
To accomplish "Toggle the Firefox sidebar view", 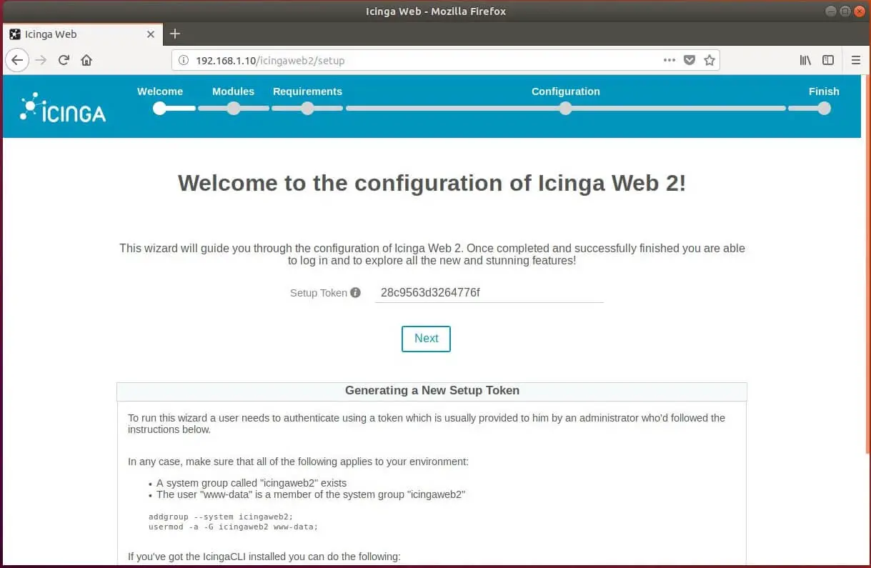I will (x=828, y=61).
